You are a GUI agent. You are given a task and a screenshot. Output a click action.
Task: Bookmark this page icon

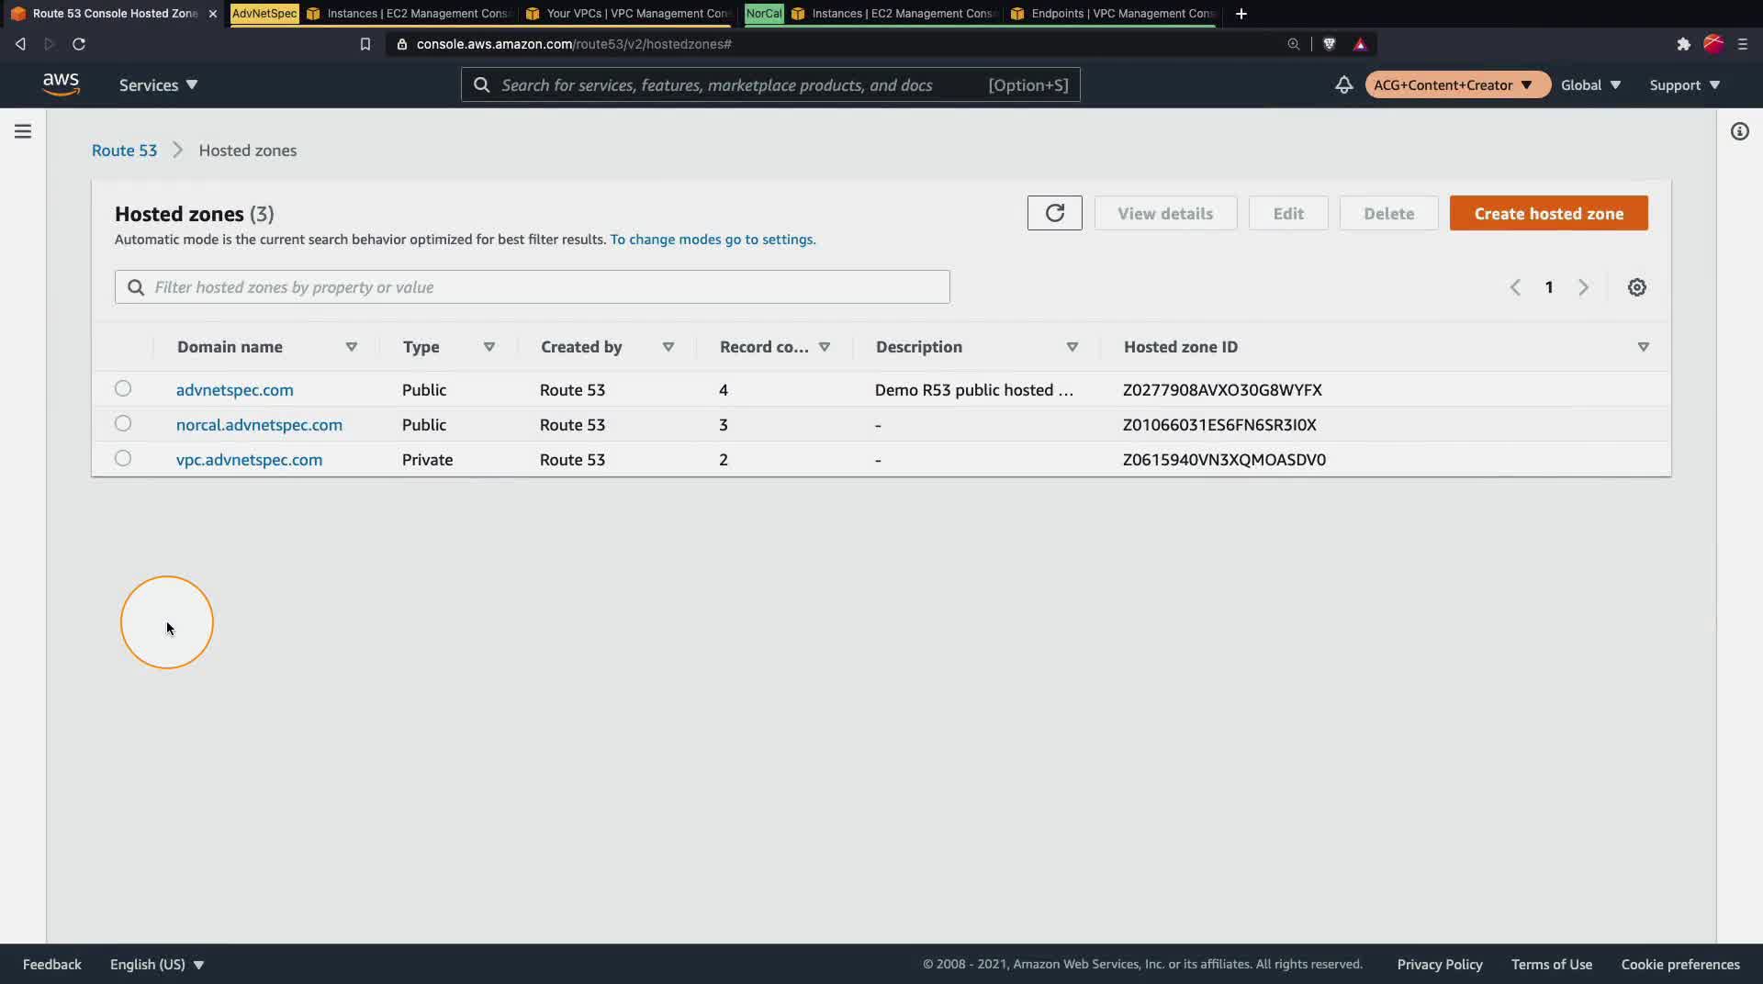coord(365,44)
